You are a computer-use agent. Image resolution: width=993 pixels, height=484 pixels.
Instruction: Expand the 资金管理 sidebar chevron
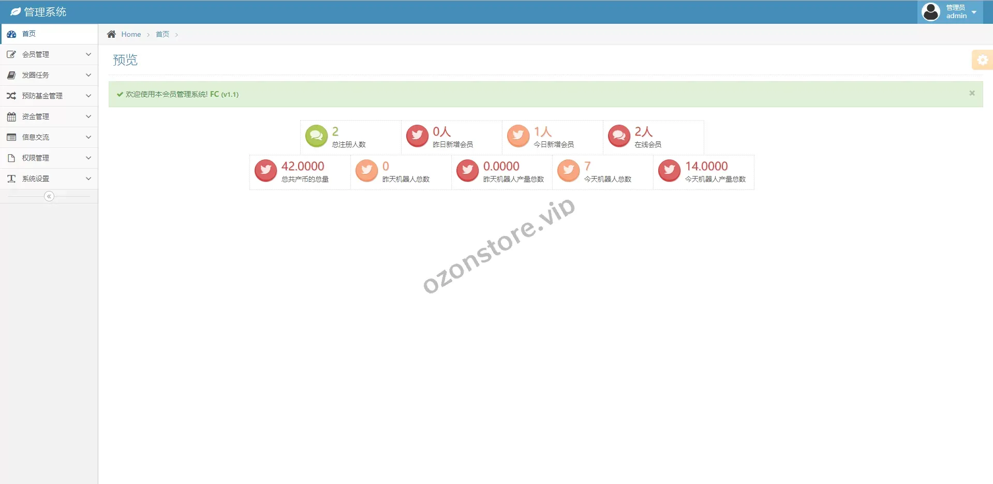point(88,116)
